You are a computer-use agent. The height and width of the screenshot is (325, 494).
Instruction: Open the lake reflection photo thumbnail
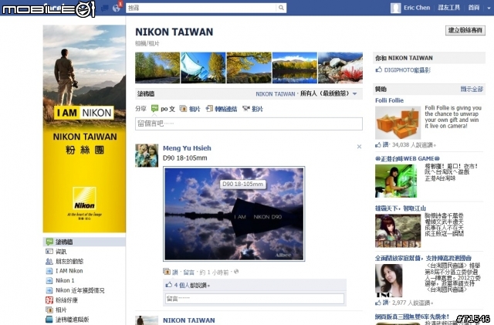(x=295, y=68)
